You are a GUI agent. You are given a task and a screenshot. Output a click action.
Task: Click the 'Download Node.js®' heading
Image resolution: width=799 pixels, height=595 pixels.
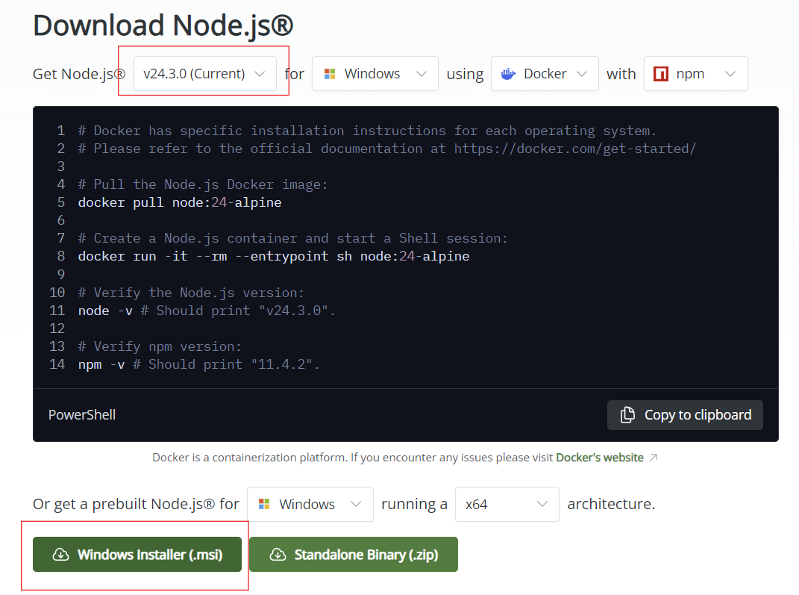pos(163,25)
